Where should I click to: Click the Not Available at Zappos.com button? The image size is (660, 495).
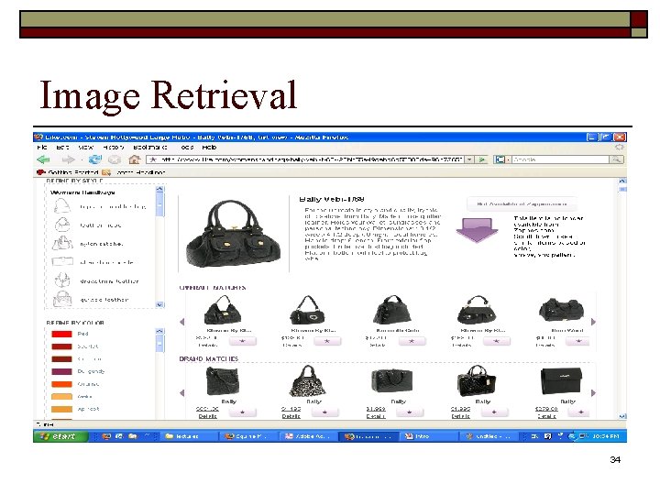[522, 203]
